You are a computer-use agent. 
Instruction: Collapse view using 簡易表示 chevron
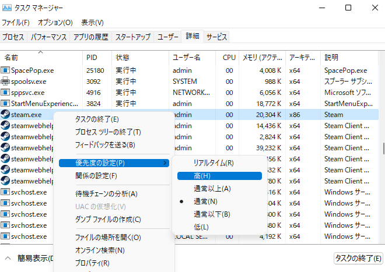tap(8, 258)
